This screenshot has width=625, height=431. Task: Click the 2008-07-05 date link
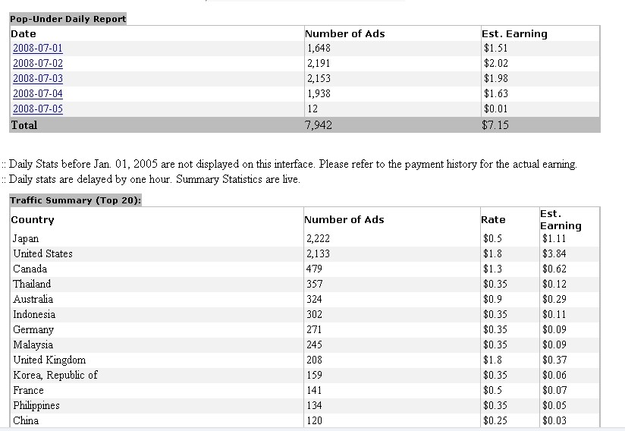(x=37, y=109)
